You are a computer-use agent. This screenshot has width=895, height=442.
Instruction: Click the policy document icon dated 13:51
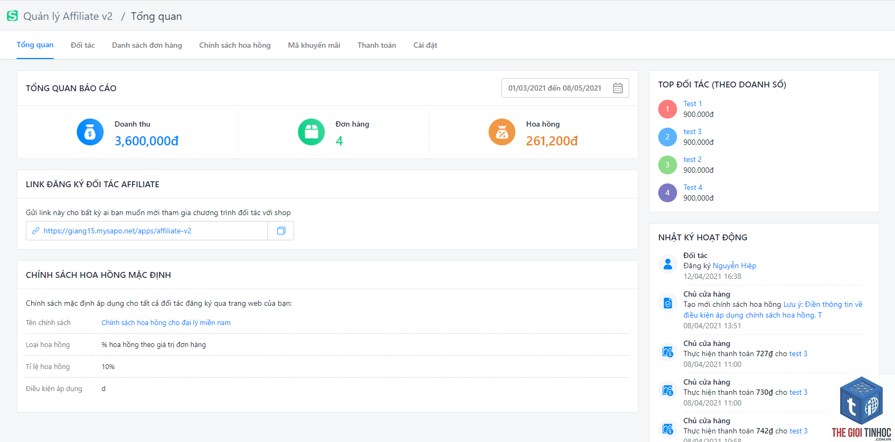[667, 303]
